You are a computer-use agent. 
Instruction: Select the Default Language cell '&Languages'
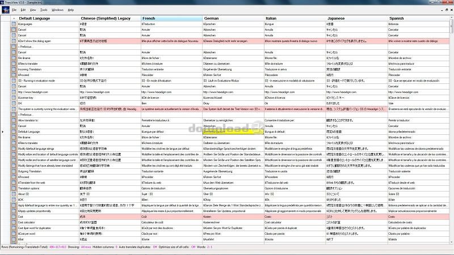click(x=48, y=24)
